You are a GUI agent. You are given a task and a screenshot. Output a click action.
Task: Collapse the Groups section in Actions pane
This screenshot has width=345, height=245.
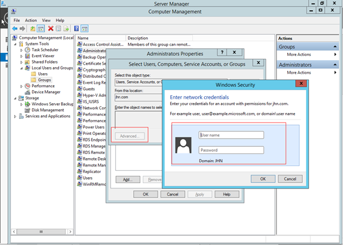pyautogui.click(x=335, y=46)
